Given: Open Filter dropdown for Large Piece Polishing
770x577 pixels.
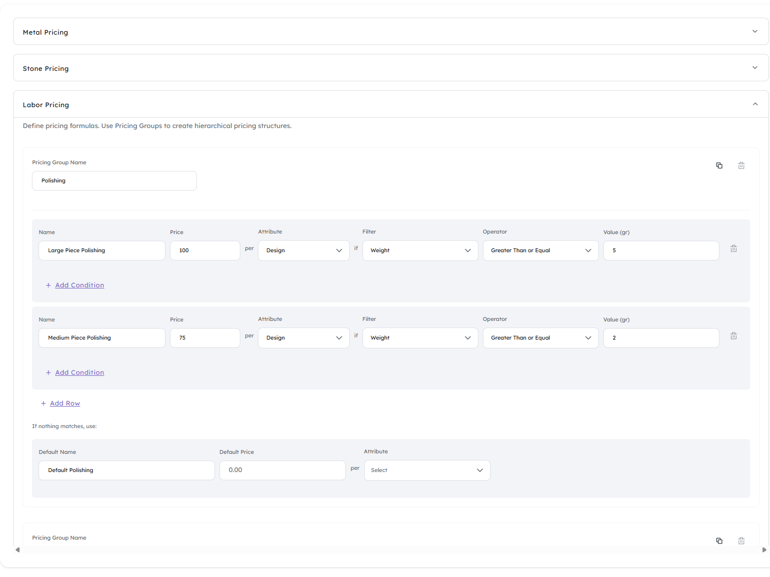Looking at the screenshot, I should coord(420,251).
